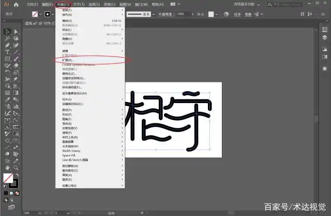The image size is (331, 216).
Task: Choose the Rectangle tool
Action: pos(7,59)
